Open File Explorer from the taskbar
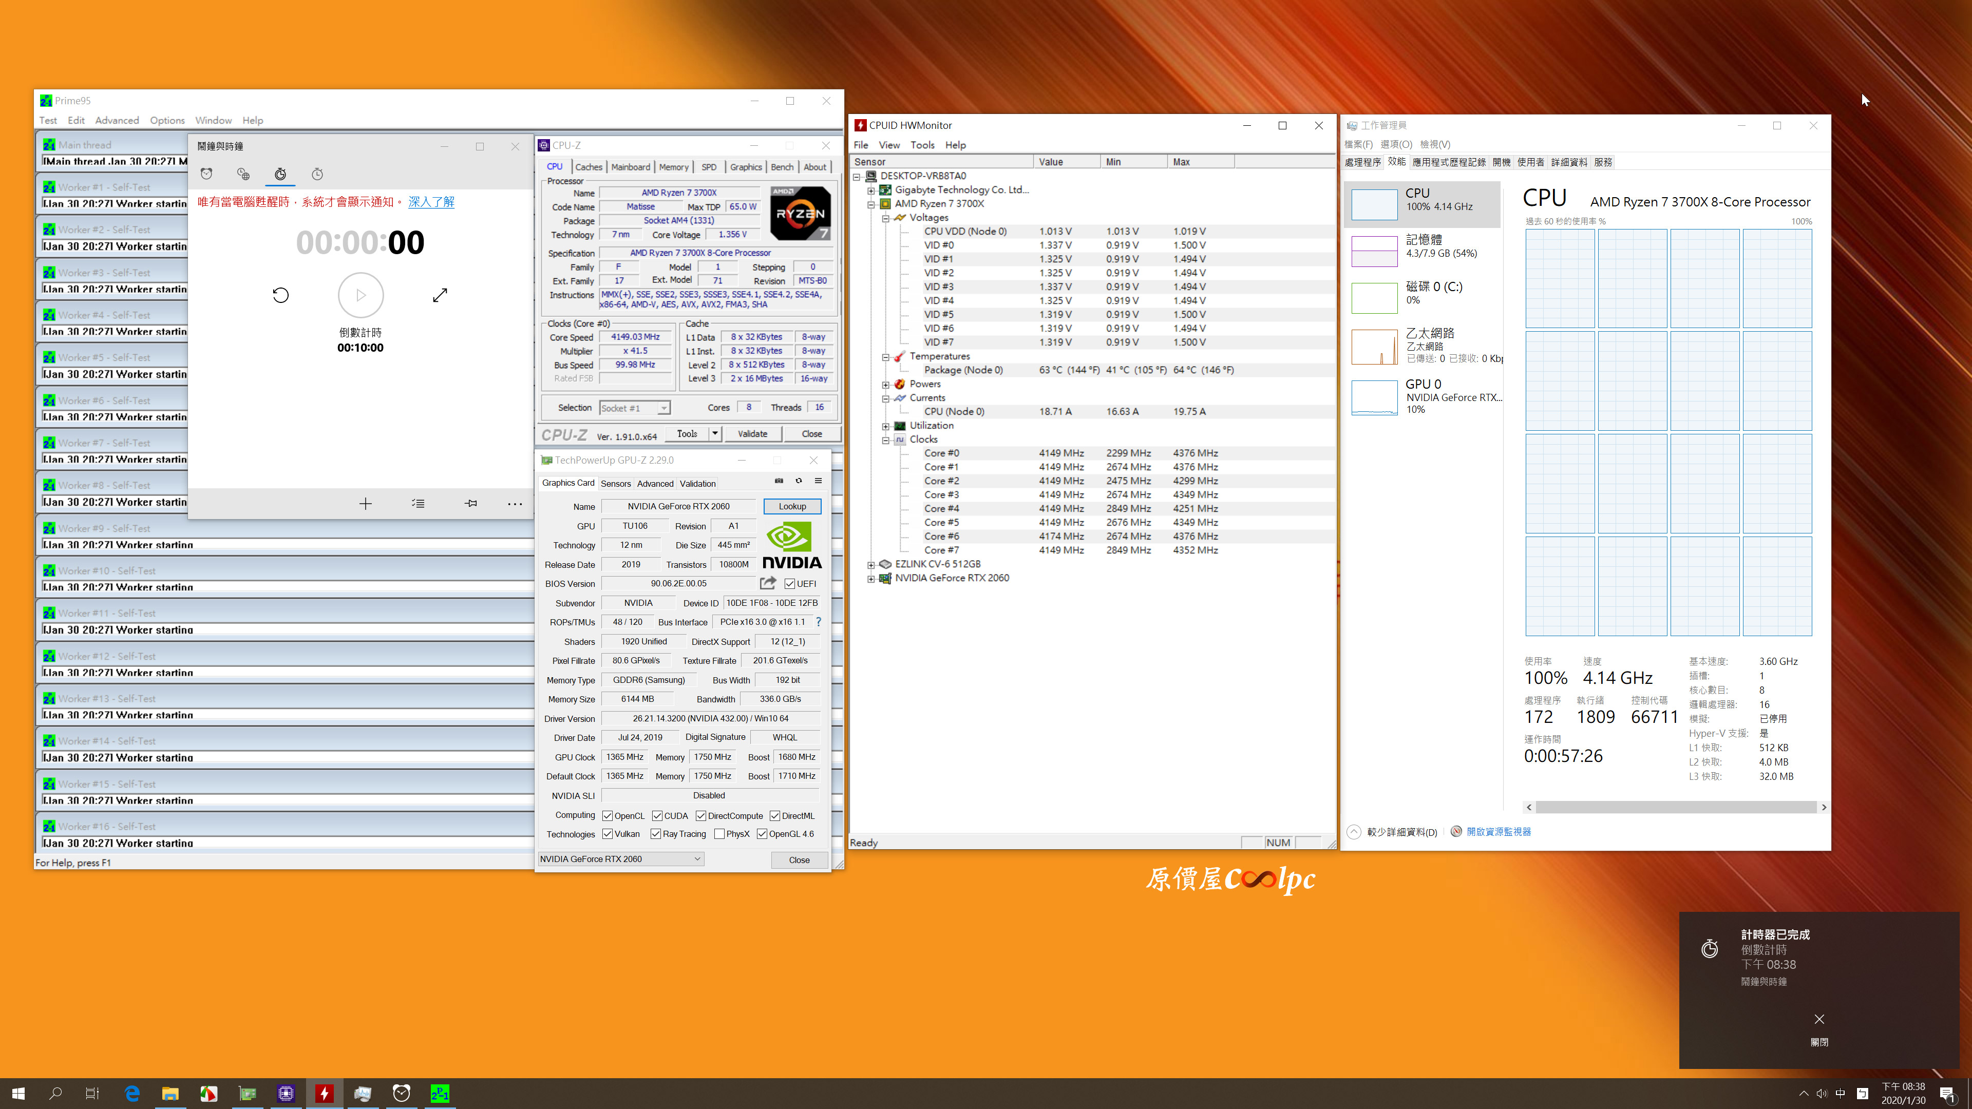This screenshot has width=1972, height=1109. click(x=170, y=1094)
